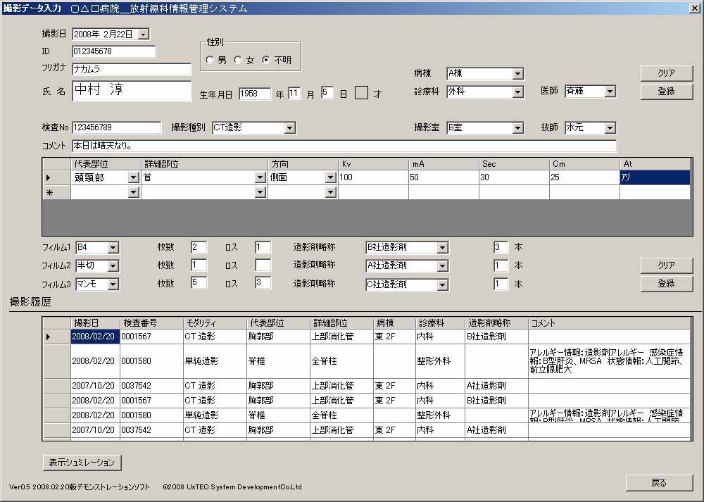The width and height of the screenshot is (704, 502).
Task: Open the 撮影日 date picker dropdown
Action: click(144, 34)
